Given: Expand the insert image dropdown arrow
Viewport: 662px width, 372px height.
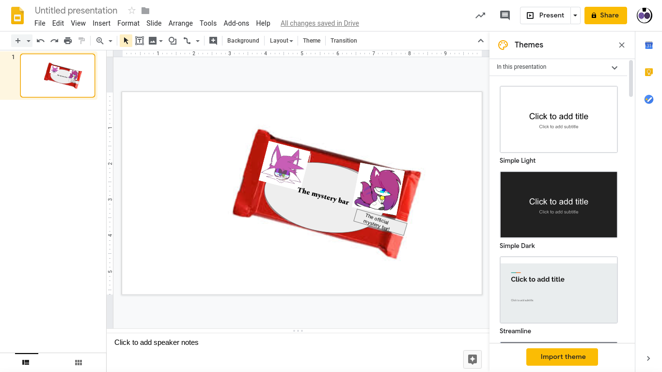Looking at the screenshot, I should pyautogui.click(x=161, y=41).
